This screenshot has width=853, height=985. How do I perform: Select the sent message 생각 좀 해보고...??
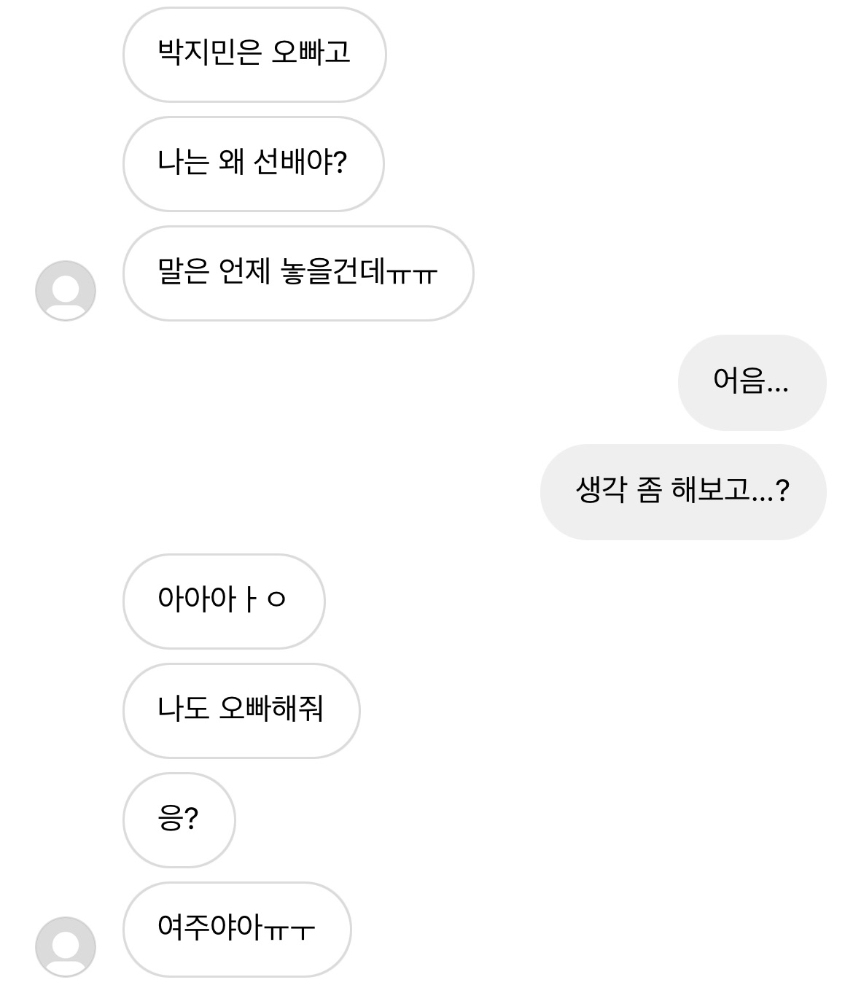coord(682,491)
